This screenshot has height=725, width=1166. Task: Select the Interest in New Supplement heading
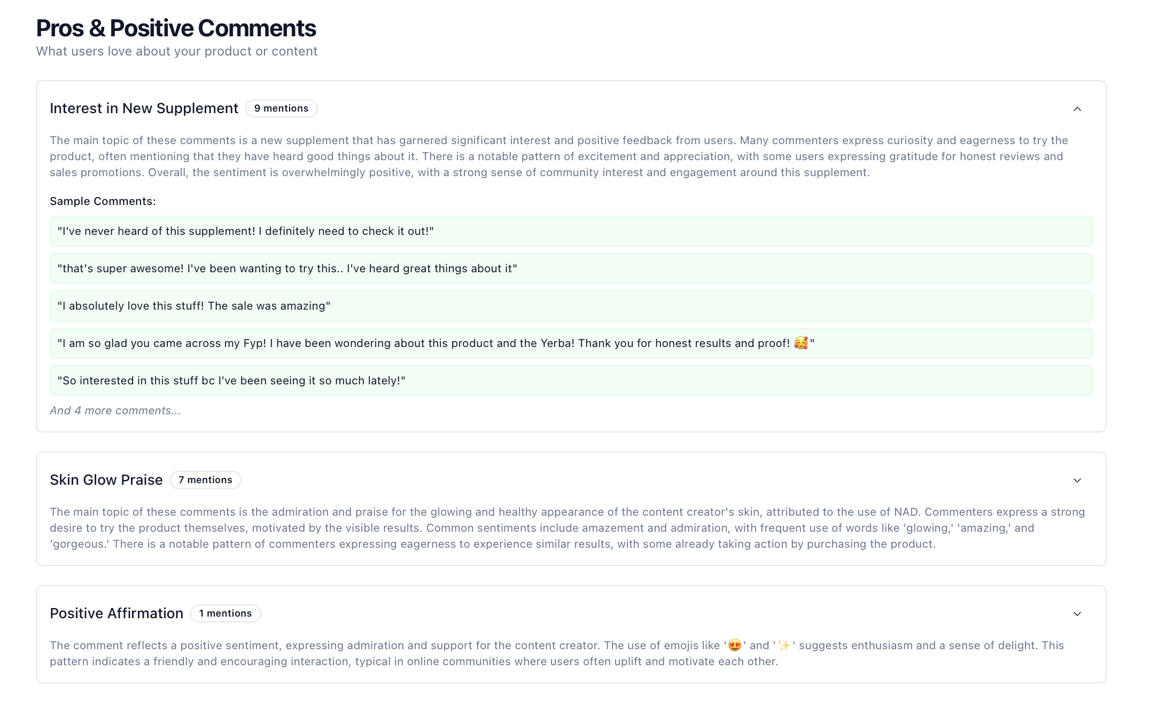tap(144, 108)
